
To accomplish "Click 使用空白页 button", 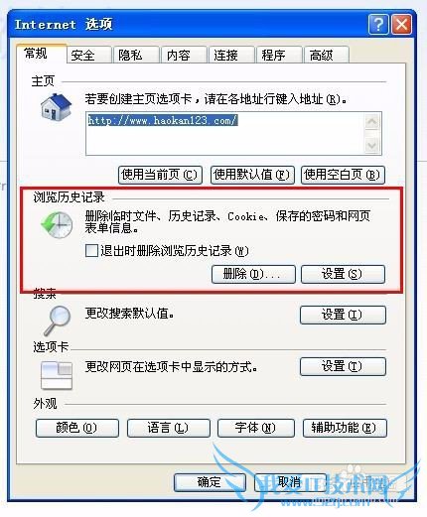I will [343, 175].
